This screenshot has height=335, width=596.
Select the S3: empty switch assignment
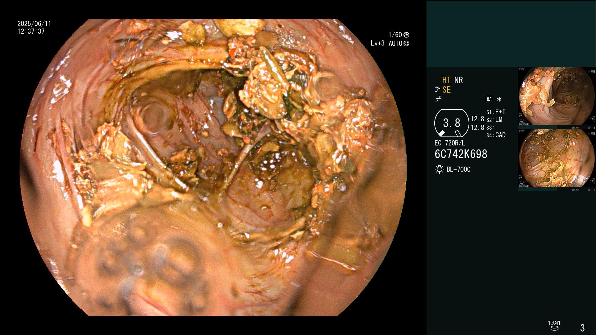(490, 127)
